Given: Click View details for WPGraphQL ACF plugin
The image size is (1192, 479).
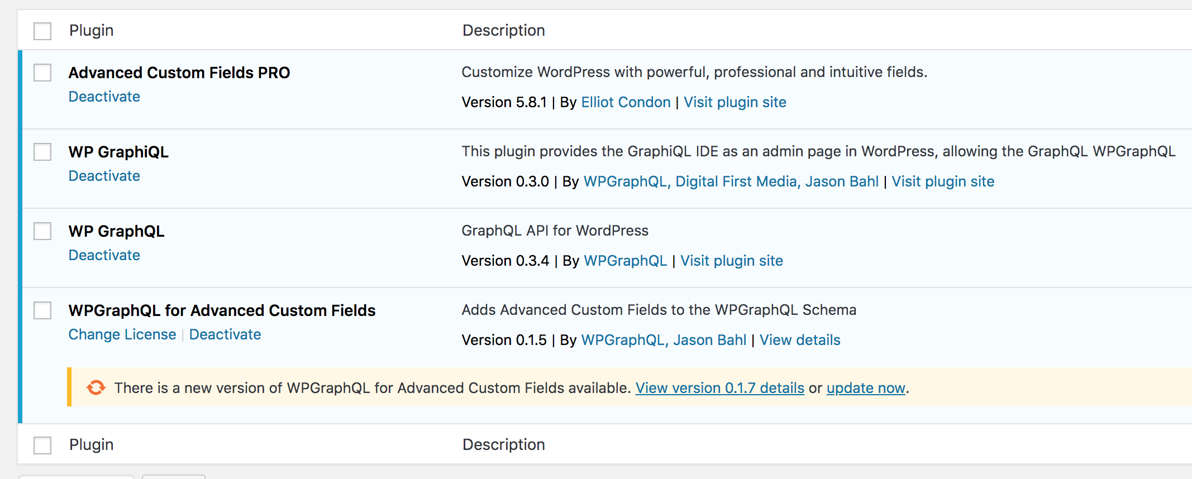Looking at the screenshot, I should [799, 340].
